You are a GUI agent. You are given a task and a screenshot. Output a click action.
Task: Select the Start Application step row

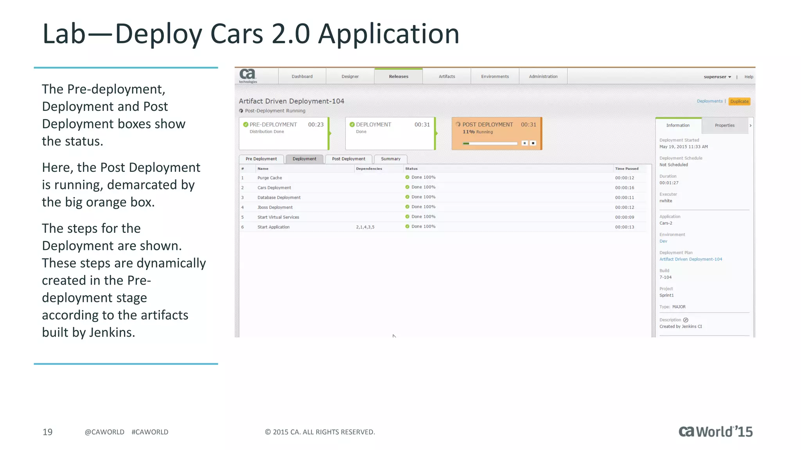[x=443, y=227]
